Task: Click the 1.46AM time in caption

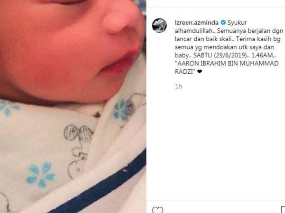Action: tap(262, 55)
